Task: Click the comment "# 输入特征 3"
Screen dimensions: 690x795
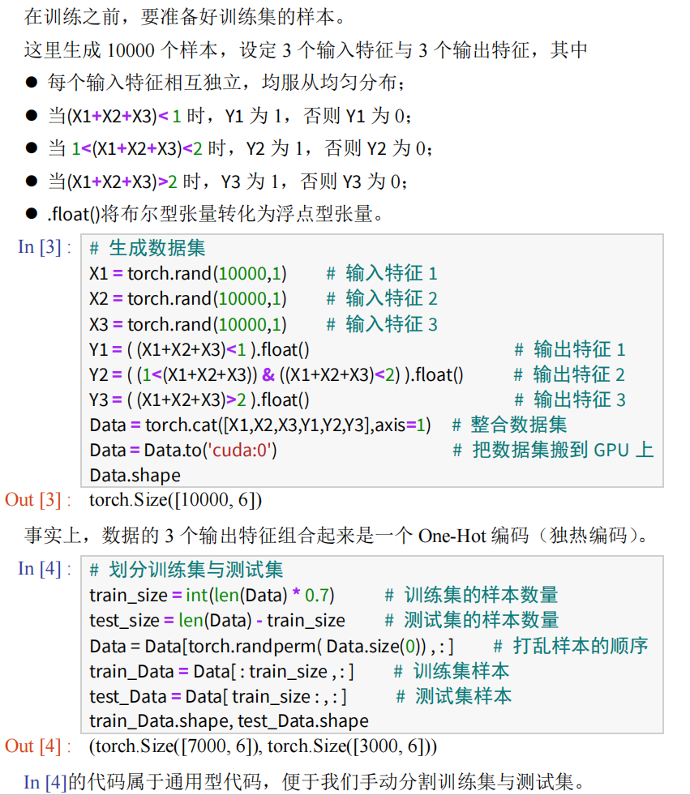Action: (382, 324)
